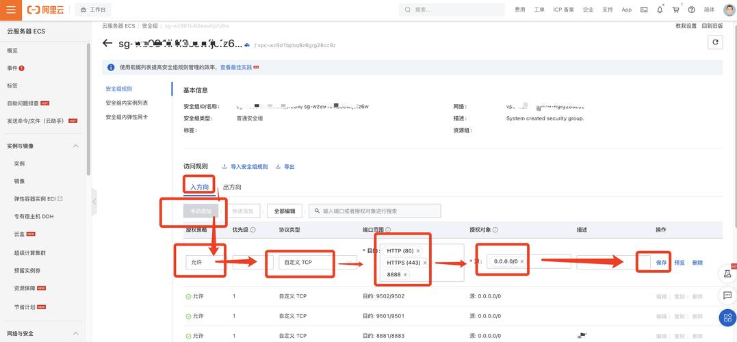Click the sidebar collapse handle

pyautogui.click(x=94, y=202)
